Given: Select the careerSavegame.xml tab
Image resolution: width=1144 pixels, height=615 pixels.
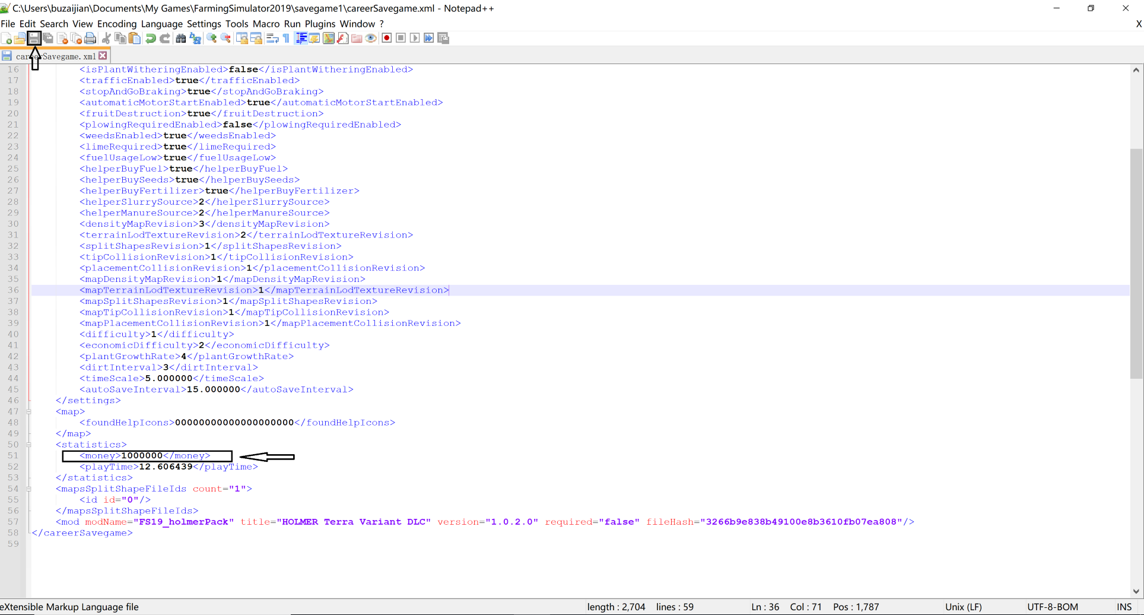Looking at the screenshot, I should [x=56, y=56].
